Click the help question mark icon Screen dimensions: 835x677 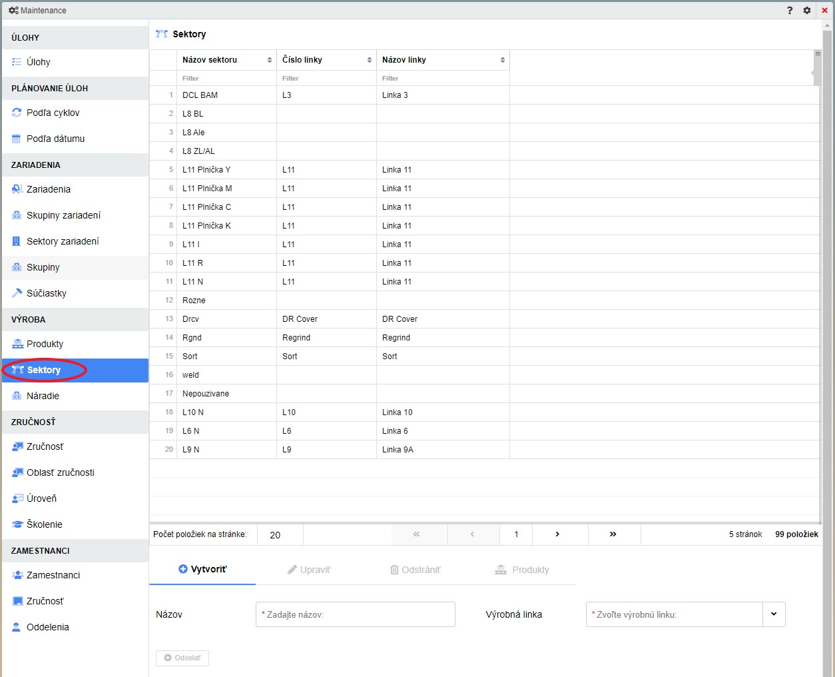pos(790,10)
